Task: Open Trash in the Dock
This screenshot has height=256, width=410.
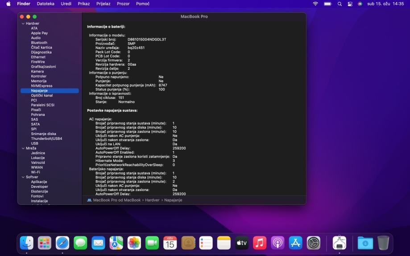Action: (383, 243)
